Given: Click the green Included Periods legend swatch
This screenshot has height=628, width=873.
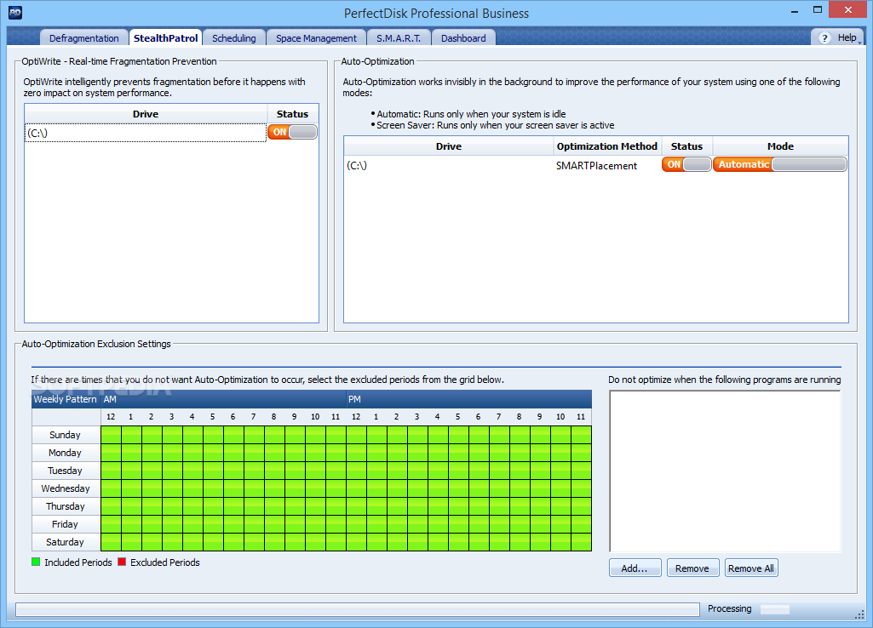Looking at the screenshot, I should point(36,562).
